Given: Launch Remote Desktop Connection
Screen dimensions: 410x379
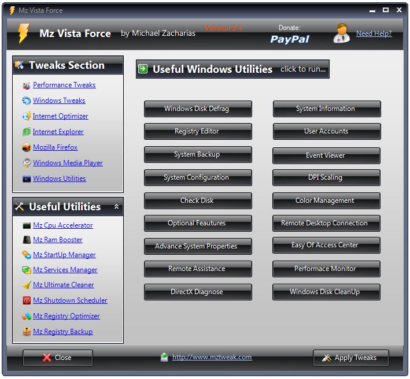Looking at the screenshot, I should (326, 223).
